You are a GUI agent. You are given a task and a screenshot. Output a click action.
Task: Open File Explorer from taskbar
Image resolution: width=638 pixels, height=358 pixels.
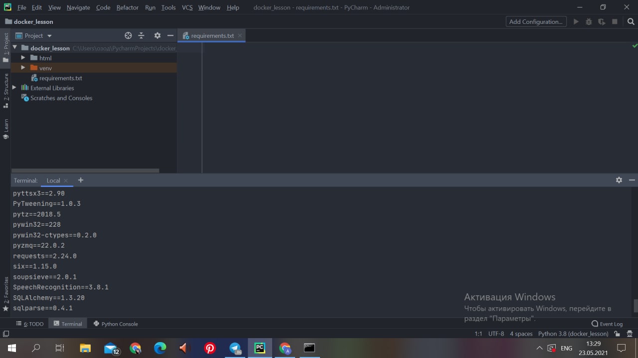coord(85,348)
